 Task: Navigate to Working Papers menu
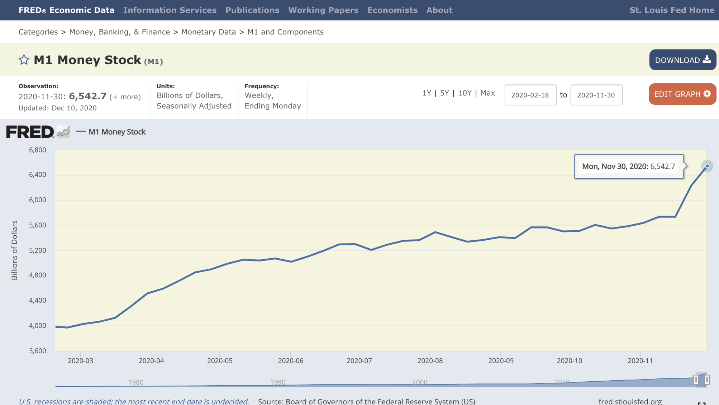323,10
